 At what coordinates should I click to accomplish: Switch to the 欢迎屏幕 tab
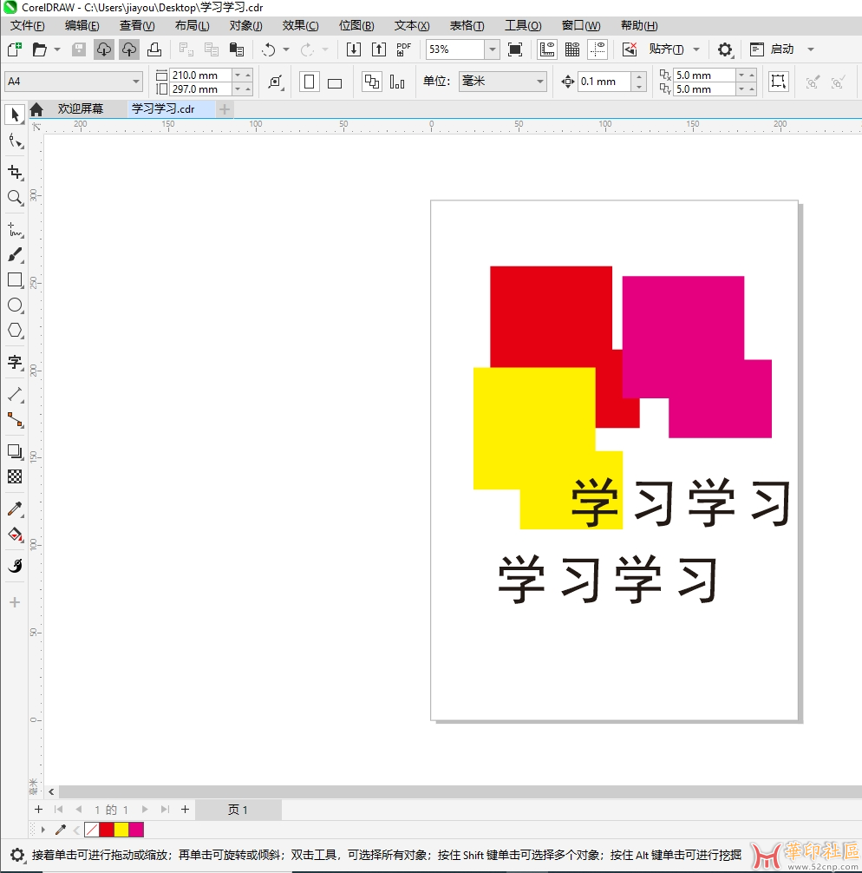tap(83, 108)
